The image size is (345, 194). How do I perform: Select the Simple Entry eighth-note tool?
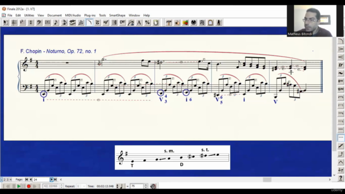tap(56, 23)
